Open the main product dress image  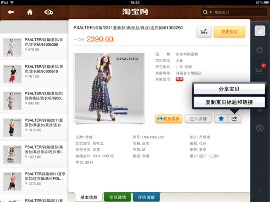[x=109, y=87]
